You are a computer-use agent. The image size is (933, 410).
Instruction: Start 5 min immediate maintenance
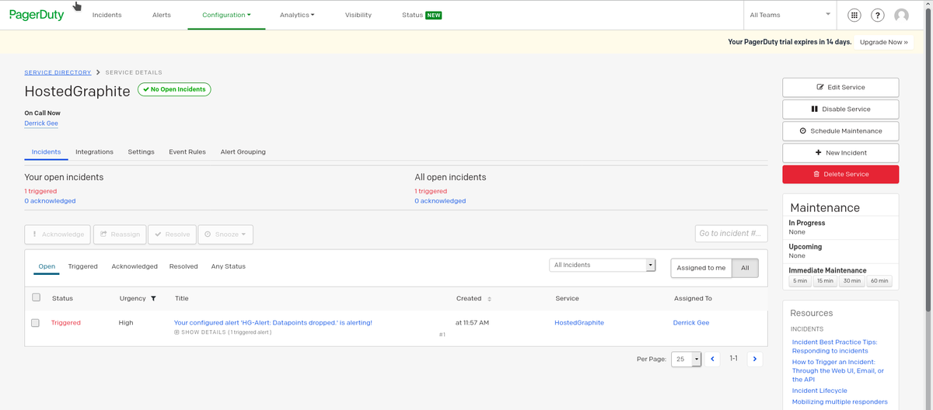800,281
